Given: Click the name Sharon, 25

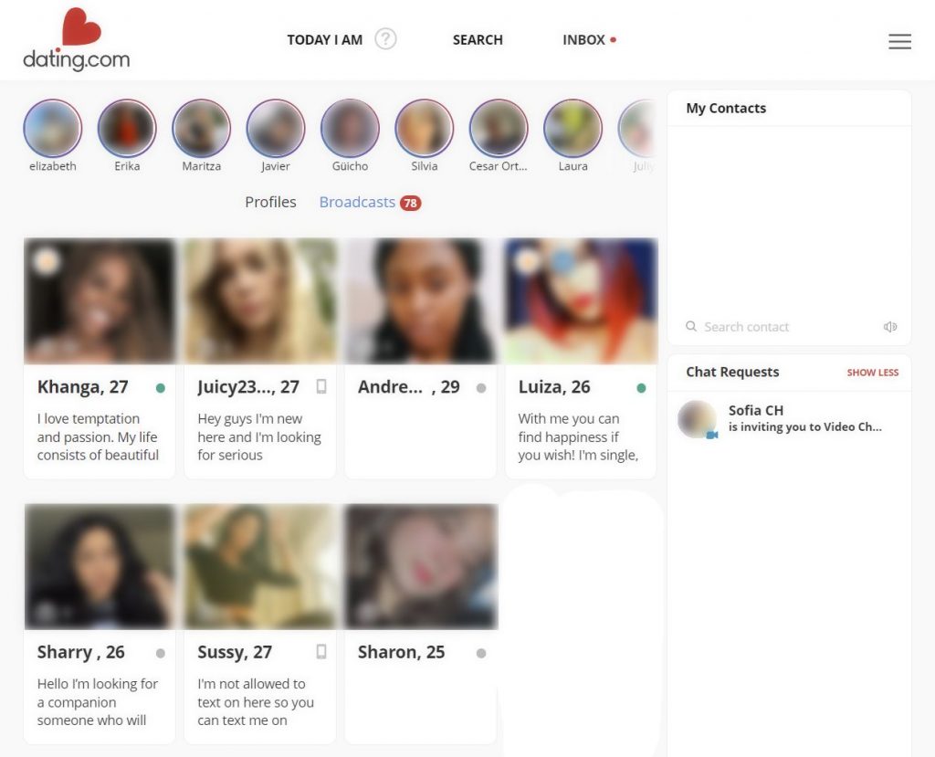Looking at the screenshot, I should click(x=402, y=652).
